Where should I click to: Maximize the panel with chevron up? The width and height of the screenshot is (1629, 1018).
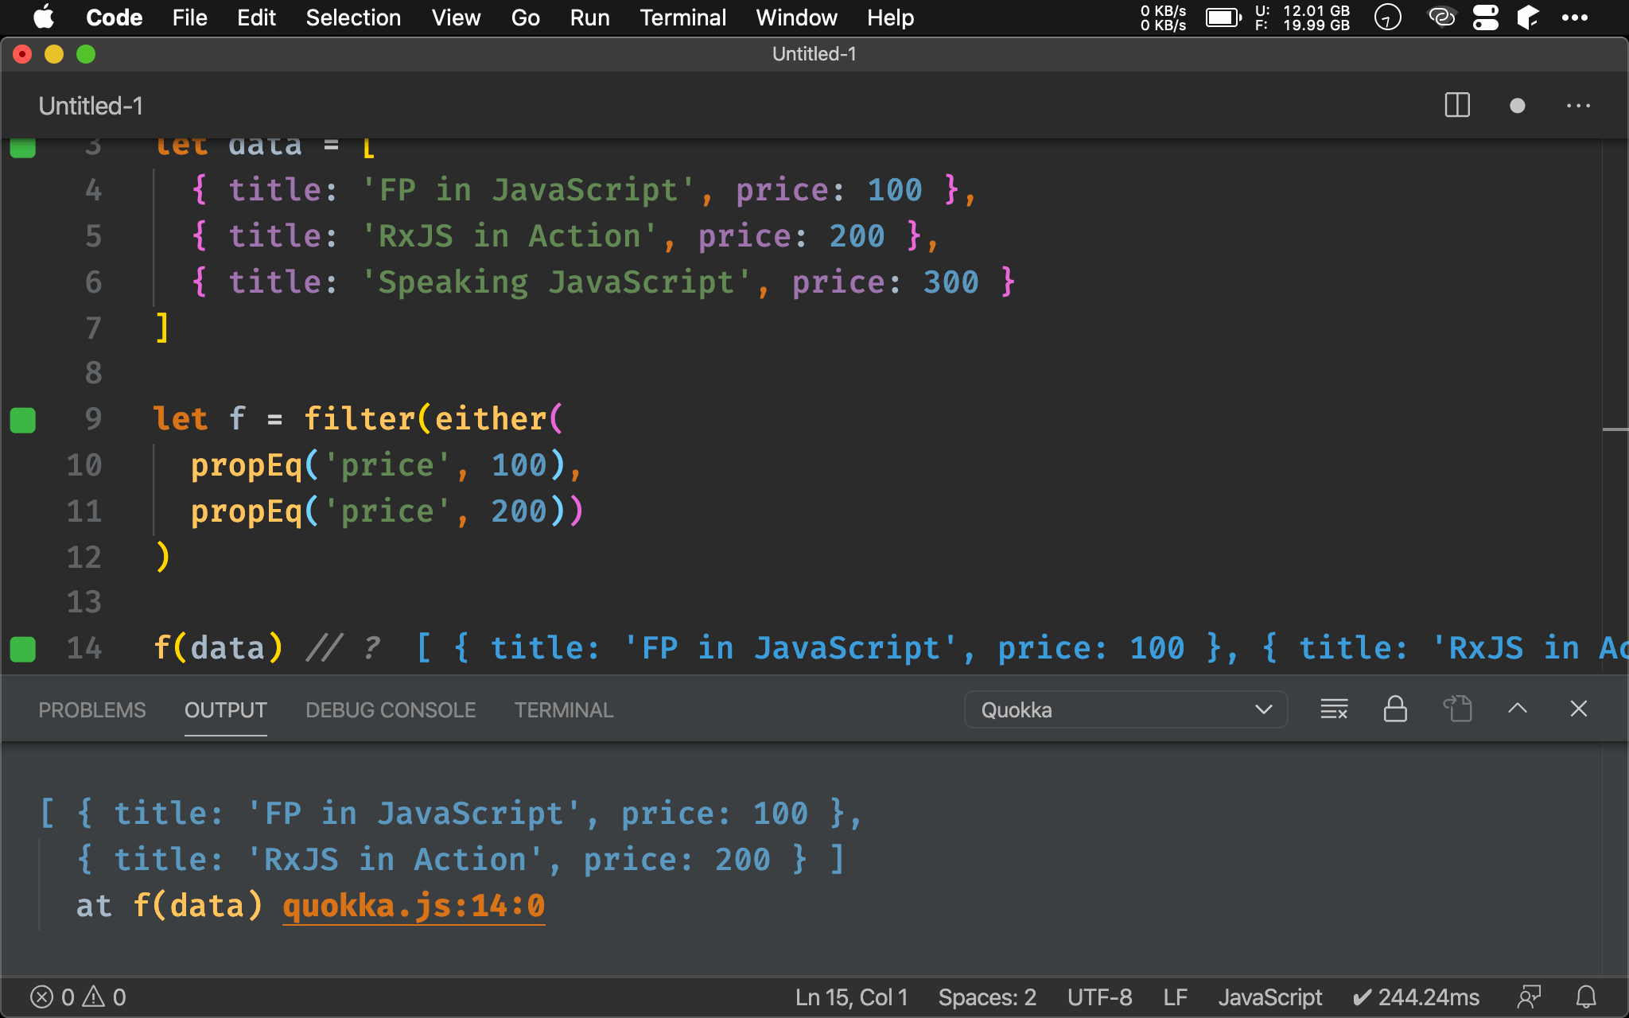[1518, 709]
